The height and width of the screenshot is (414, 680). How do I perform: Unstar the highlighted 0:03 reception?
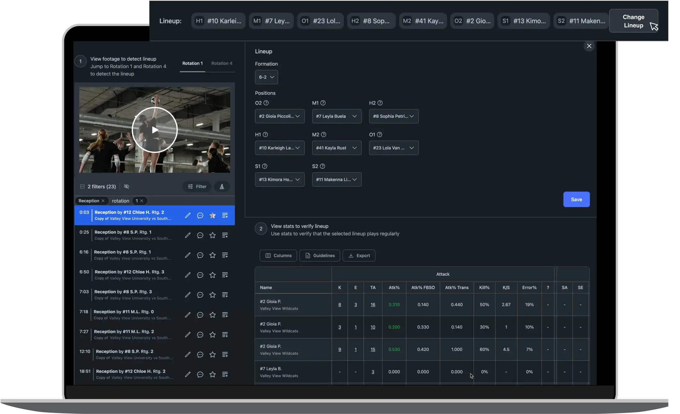coord(213,215)
